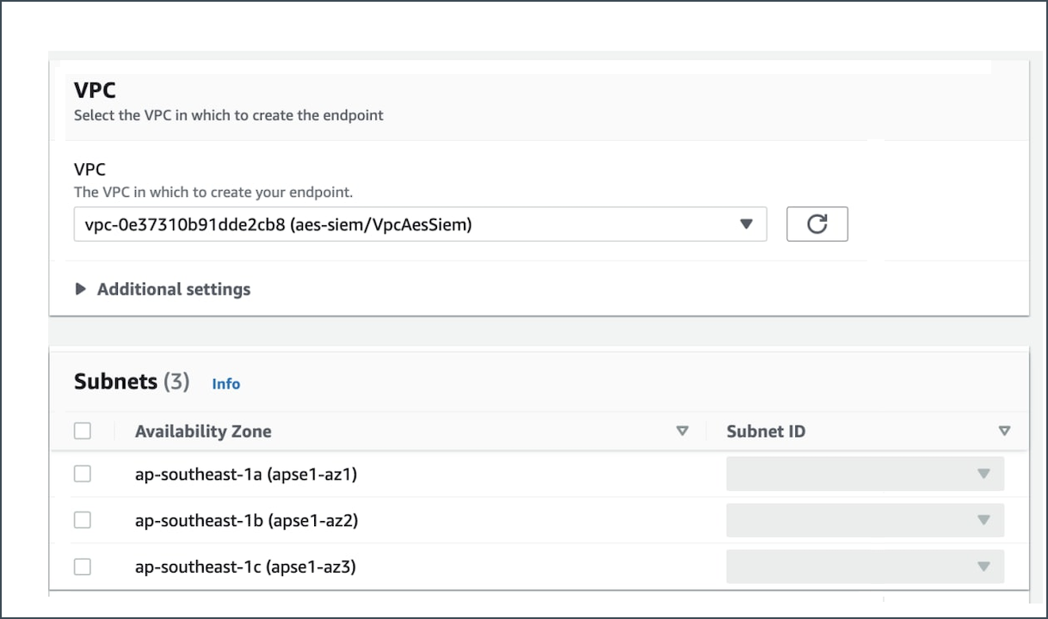Open Subnet ID dropdown for ap-southeast-1b
This screenshot has height=619, width=1048.
pyautogui.click(x=865, y=520)
